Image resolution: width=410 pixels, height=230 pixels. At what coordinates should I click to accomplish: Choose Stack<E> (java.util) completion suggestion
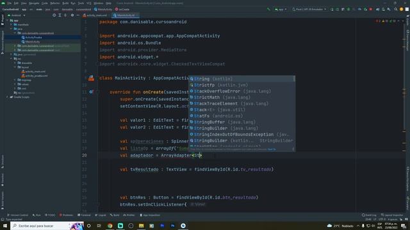pos(242,110)
